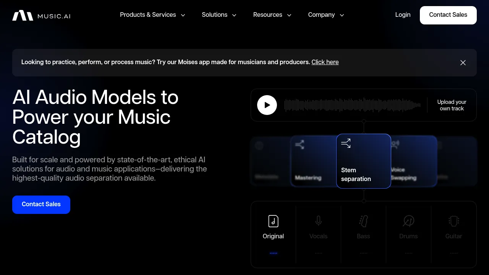Open the Solutions menu label
This screenshot has height=275, width=489.
[x=215, y=15]
